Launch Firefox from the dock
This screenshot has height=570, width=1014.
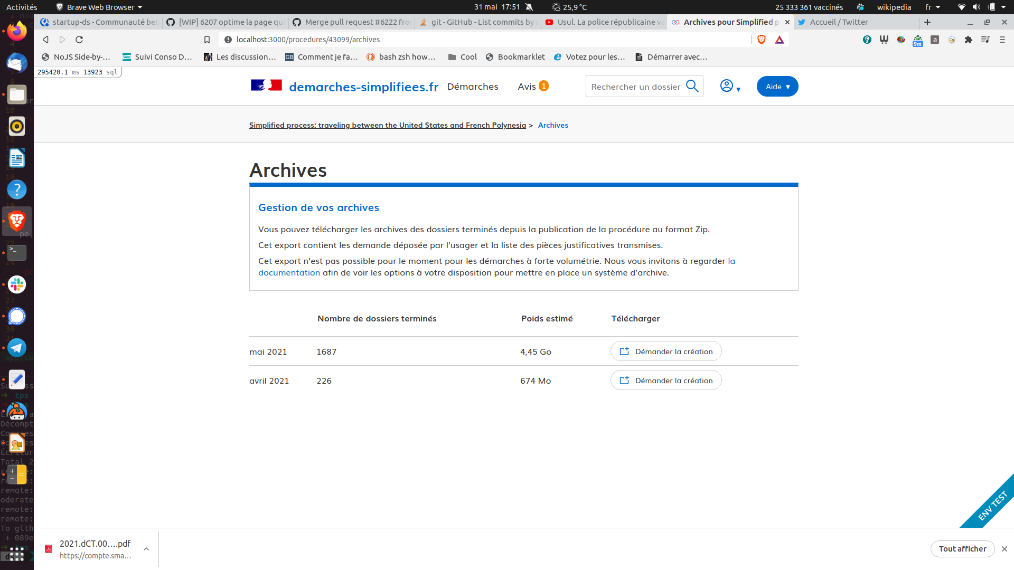[x=17, y=31]
